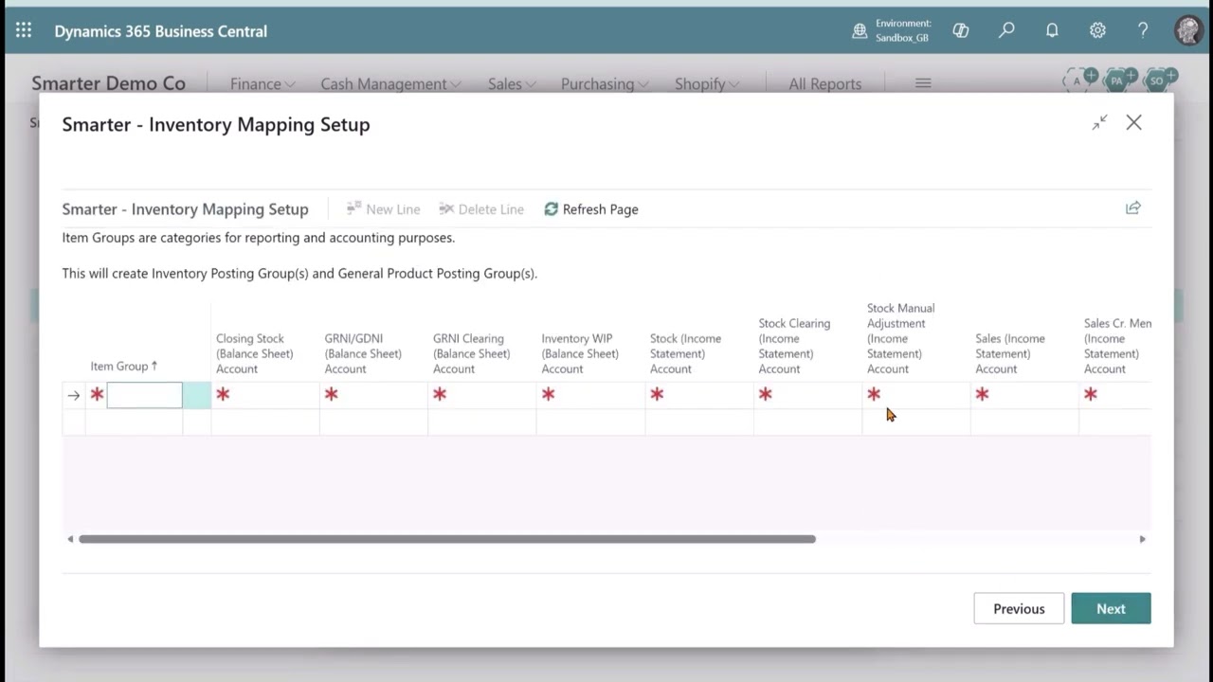This screenshot has width=1213, height=682.
Task: Click the PA user badge in background page
Action: point(1117,81)
